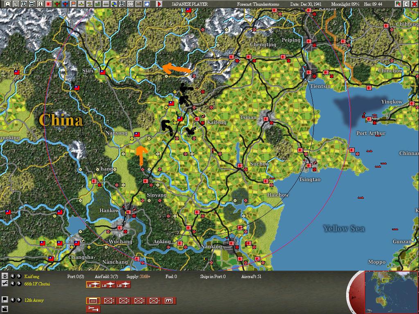Click the red plane on blue background icon
Image resolution: width=419 pixels, height=314 pixels.
click(65, 4)
